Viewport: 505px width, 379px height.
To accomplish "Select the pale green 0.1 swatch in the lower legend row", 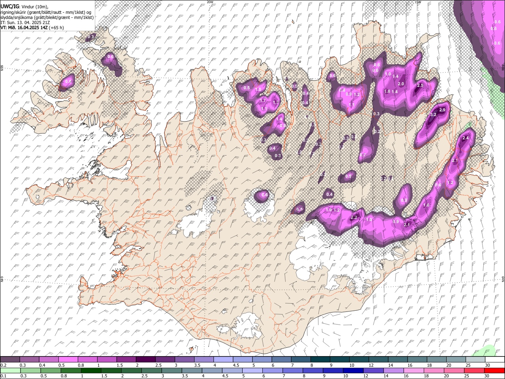I will click(10, 370).
